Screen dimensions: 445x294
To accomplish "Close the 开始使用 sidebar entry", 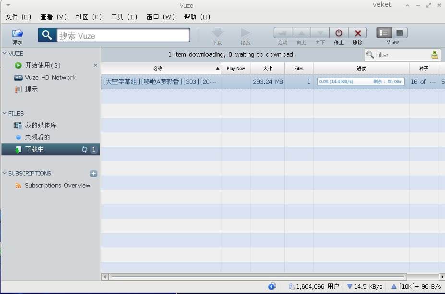I will pos(96,65).
